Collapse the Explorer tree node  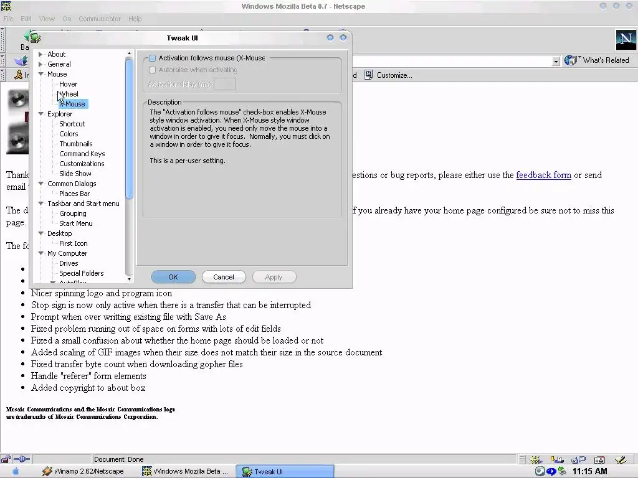coord(40,114)
